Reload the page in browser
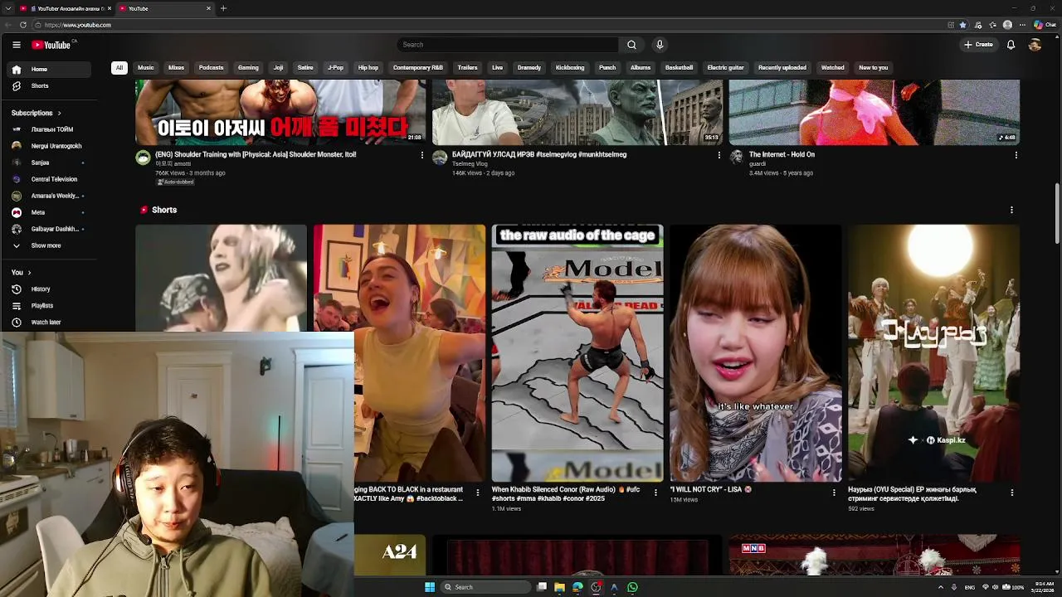Screen dimensions: 1062x597 [22, 25]
